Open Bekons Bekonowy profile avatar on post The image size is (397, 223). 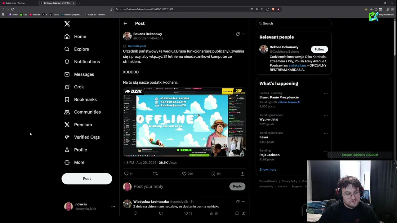[127, 36]
